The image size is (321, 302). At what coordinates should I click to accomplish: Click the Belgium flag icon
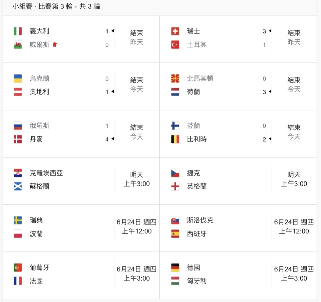tap(175, 139)
